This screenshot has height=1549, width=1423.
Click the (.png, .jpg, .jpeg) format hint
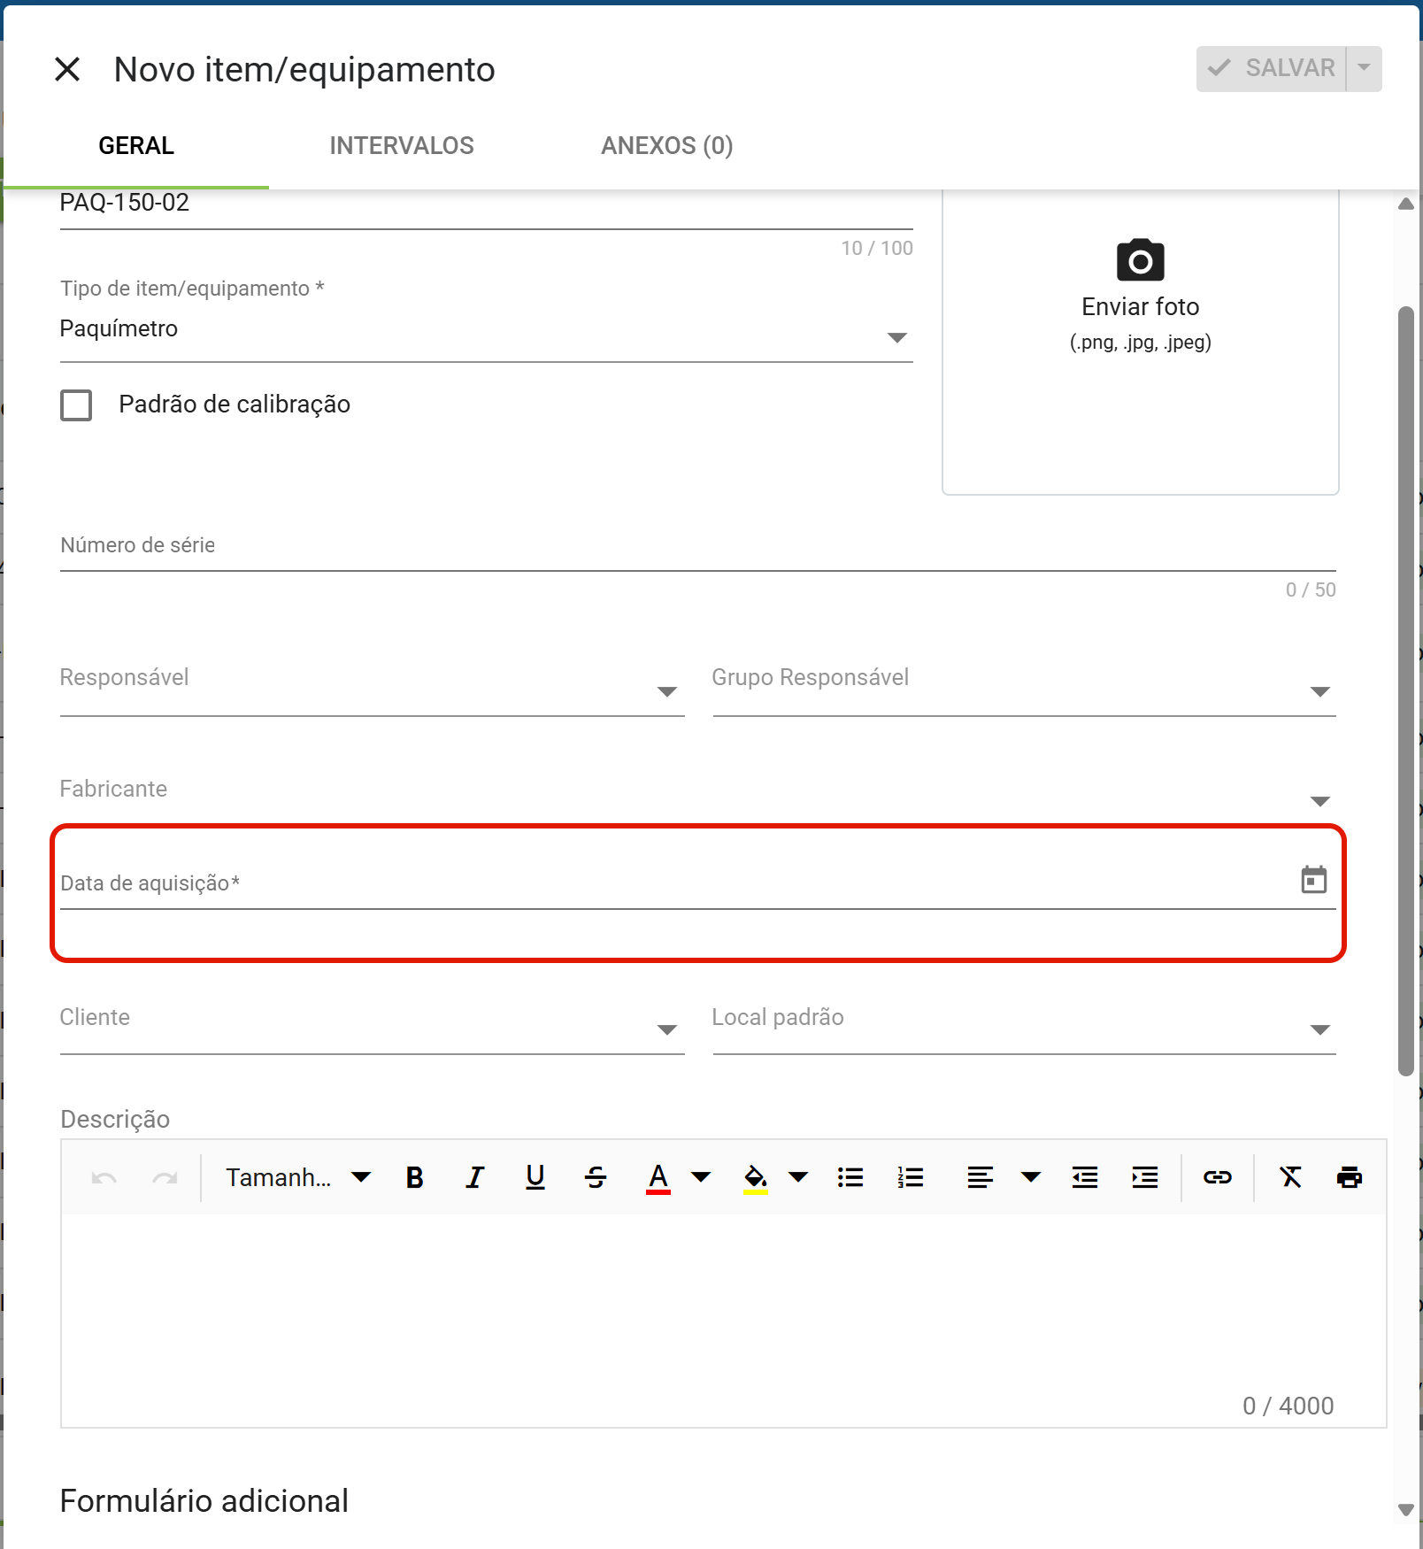1140,343
